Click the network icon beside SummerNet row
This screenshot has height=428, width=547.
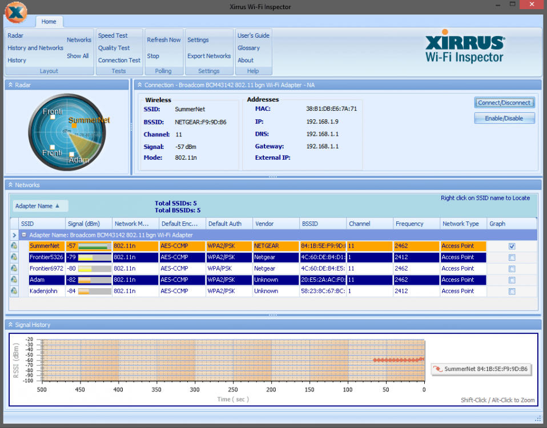pos(14,246)
